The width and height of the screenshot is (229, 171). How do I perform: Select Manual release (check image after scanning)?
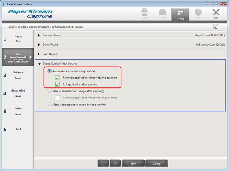(49, 91)
